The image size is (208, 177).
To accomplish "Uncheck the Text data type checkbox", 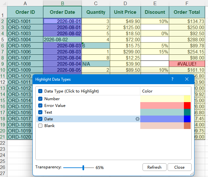I will click(x=40, y=112).
